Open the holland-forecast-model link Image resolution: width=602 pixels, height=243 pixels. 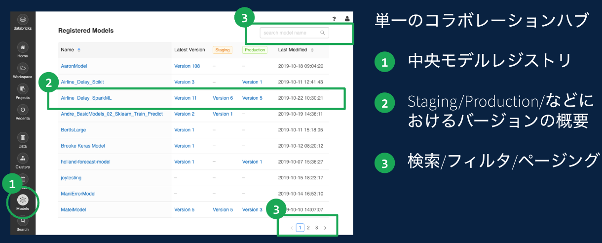(85, 162)
